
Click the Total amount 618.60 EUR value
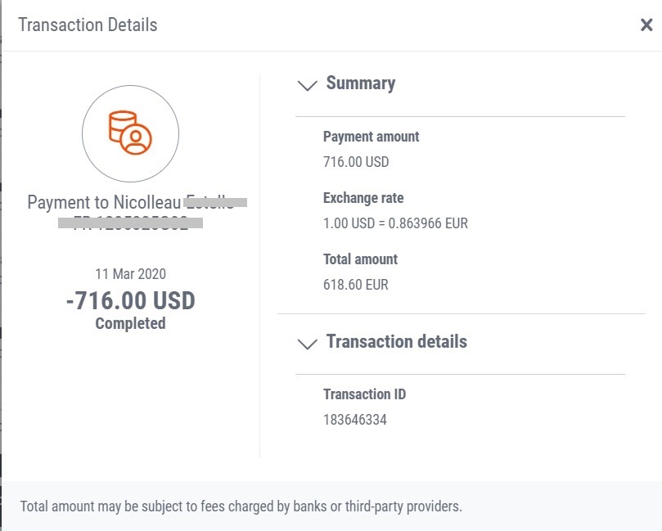coord(355,285)
